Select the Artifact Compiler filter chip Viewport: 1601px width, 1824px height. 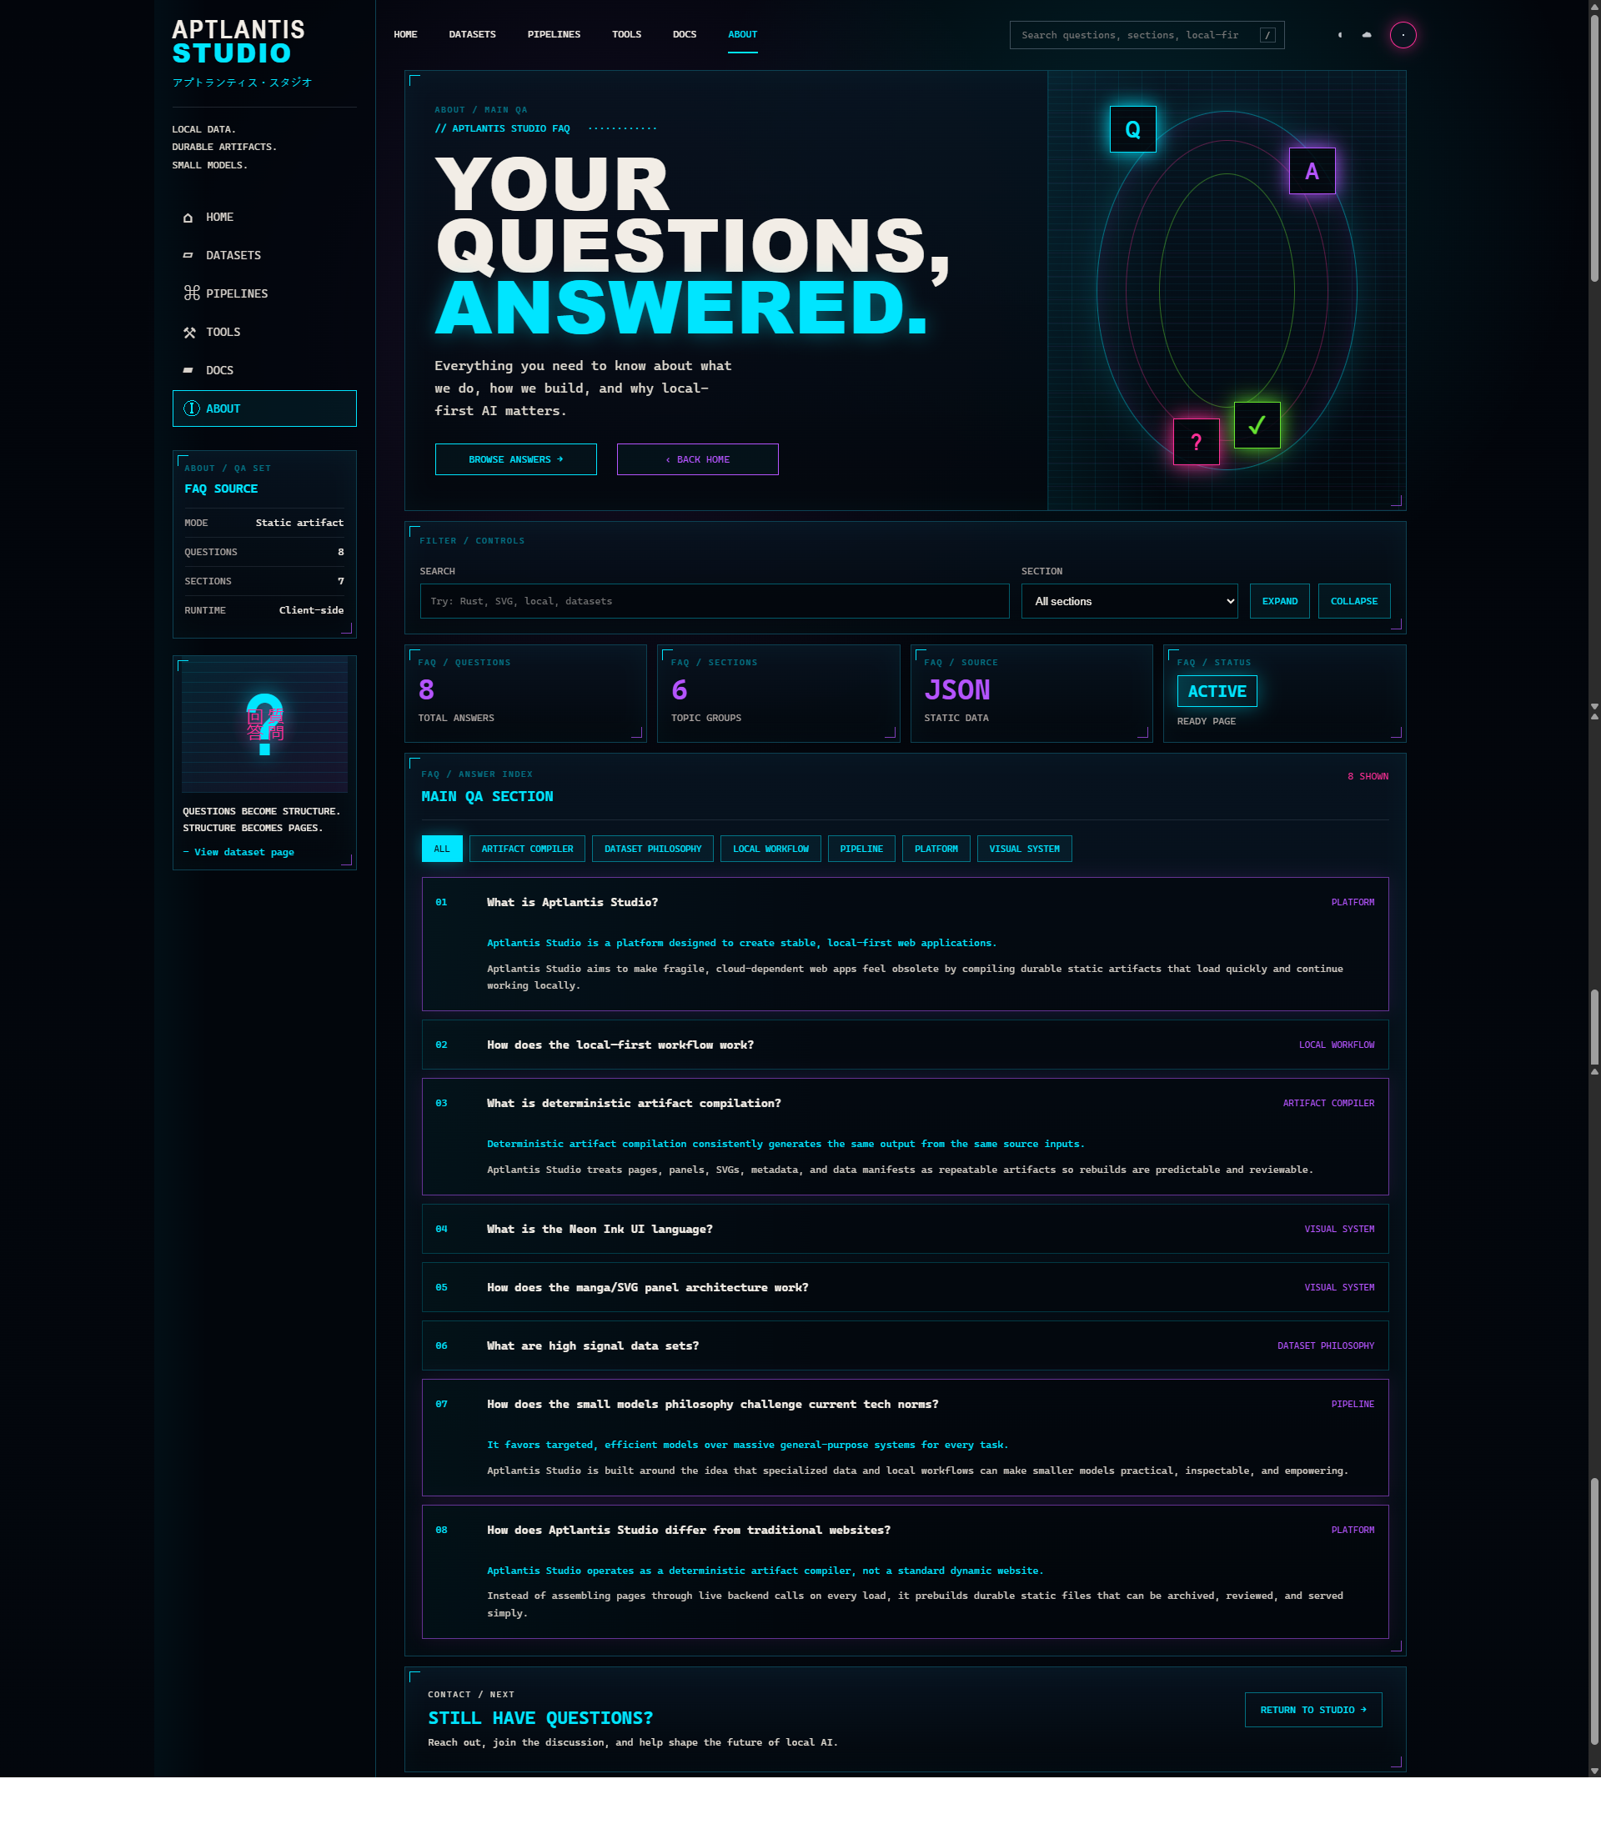coord(528,849)
